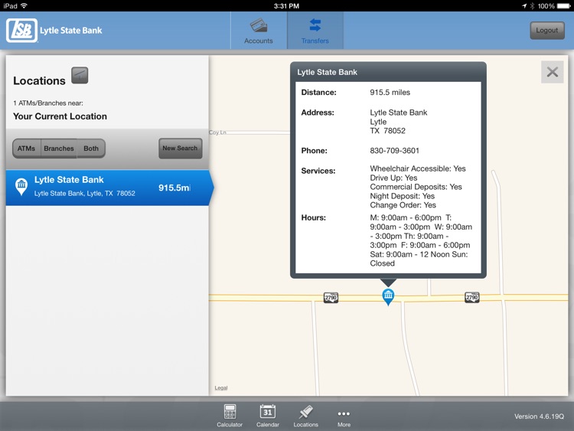
Task: Click the right 2790 road shield
Action: [472, 297]
